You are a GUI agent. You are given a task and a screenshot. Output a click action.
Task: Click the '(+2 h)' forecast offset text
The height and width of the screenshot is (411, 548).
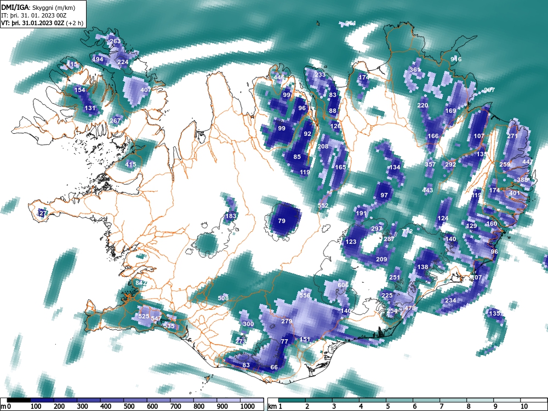pyautogui.click(x=75, y=24)
